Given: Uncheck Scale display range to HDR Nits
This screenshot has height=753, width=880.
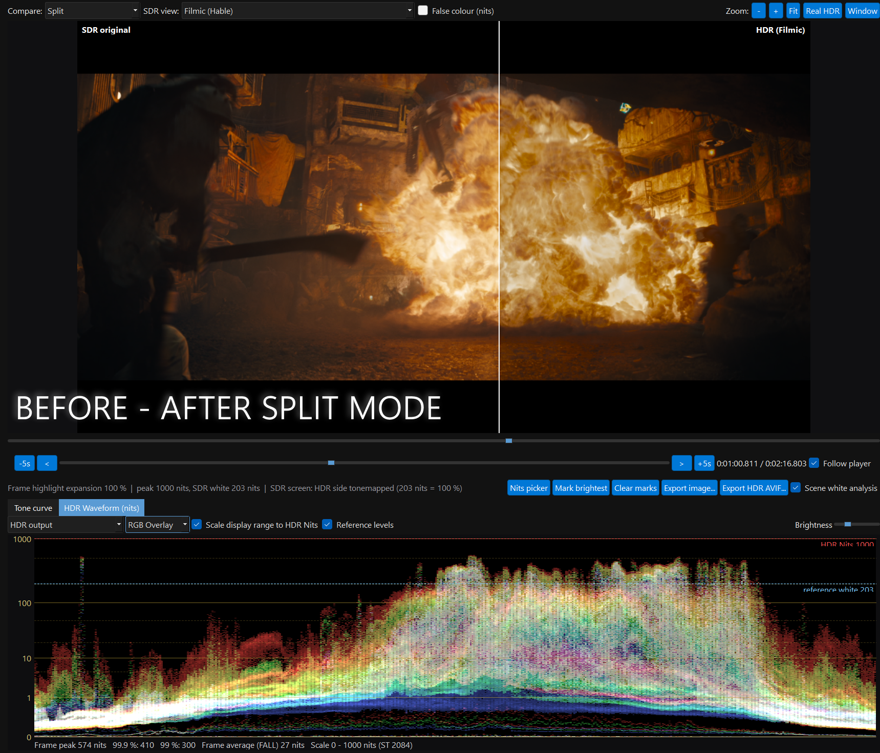Looking at the screenshot, I should (197, 524).
